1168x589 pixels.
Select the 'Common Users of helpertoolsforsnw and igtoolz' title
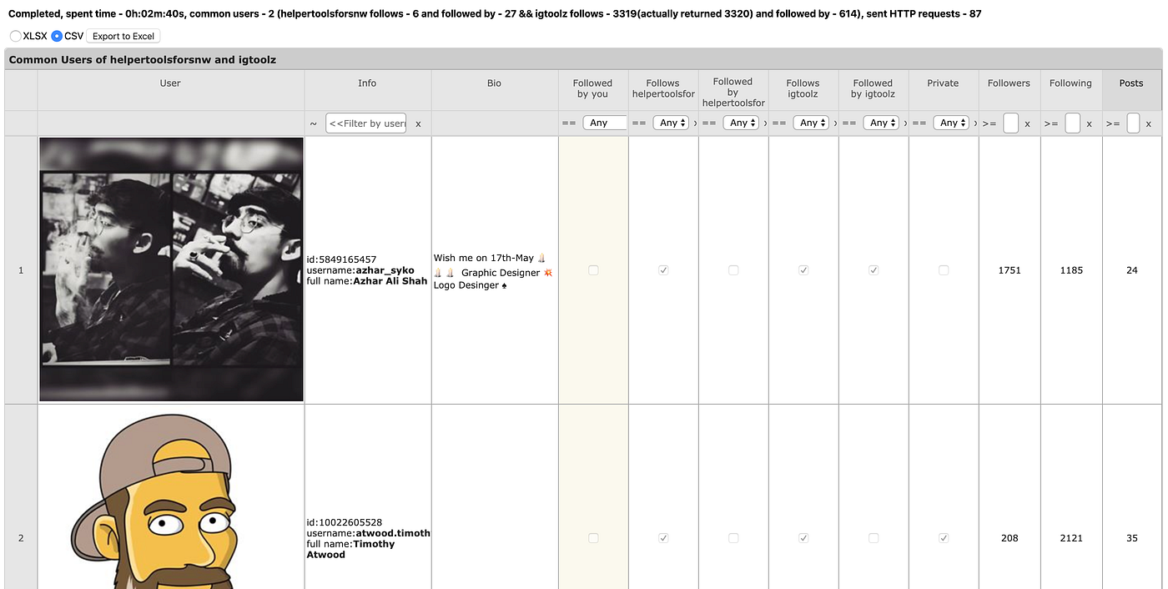coord(143,60)
